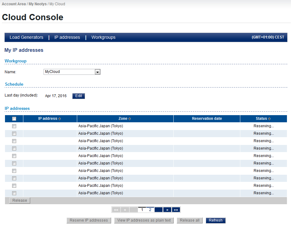Click the Zone column sort arrow
This screenshot has height=225, width=291.
point(129,119)
